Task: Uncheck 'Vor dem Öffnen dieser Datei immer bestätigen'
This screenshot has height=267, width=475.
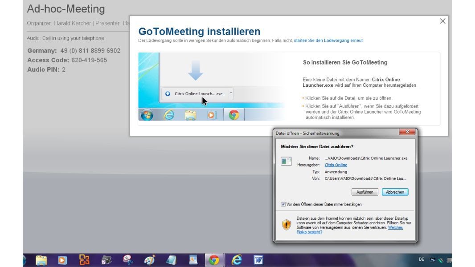Action: point(283,204)
